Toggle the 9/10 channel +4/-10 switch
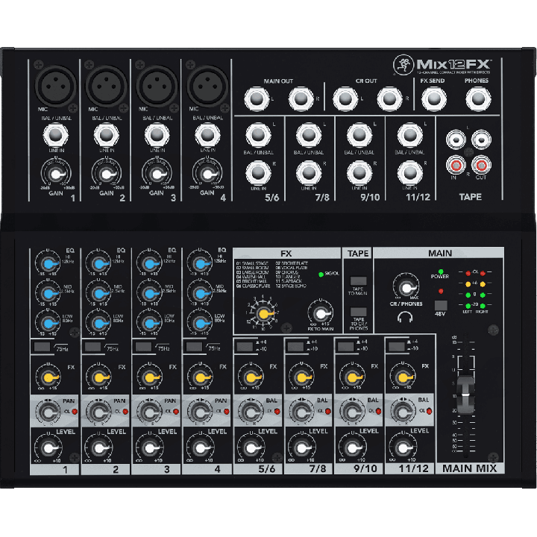This screenshot has width=537, height=537. click(346, 346)
